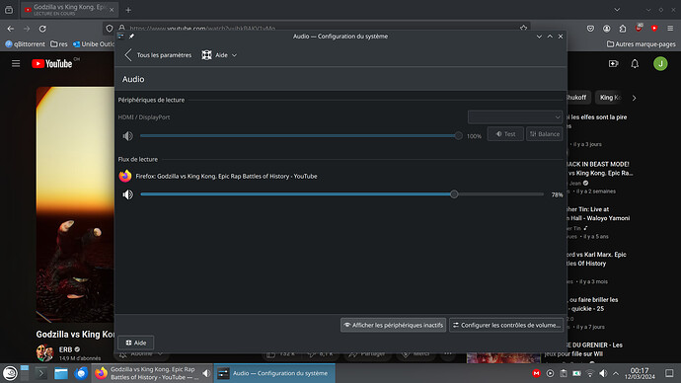Viewport: 681px width, 383px height.
Task: List all tabs with the Firefox tab bar chevron
Action: (x=617, y=10)
